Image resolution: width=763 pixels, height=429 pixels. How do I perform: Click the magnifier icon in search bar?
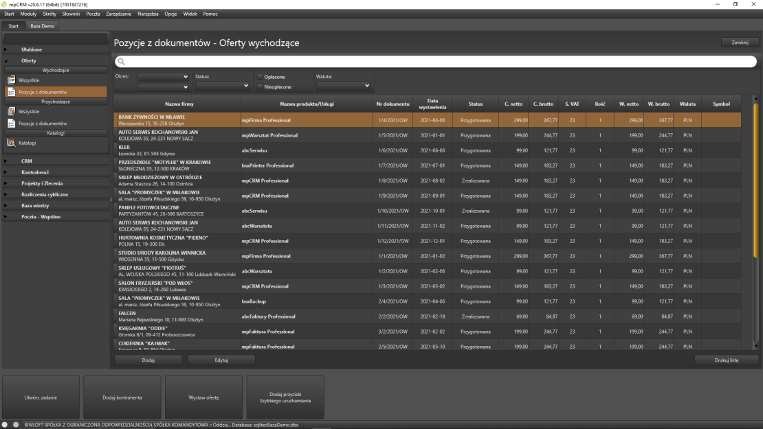point(121,62)
